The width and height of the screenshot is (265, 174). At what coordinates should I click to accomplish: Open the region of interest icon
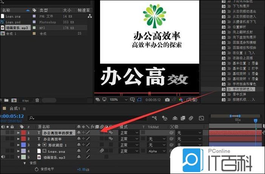coord(132,100)
